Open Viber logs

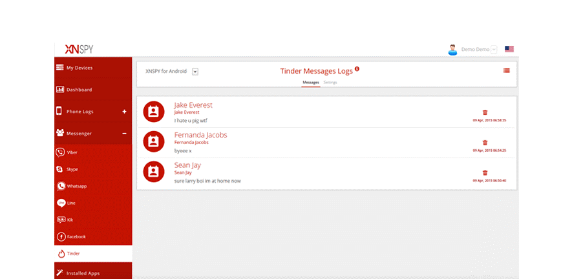[x=93, y=152]
